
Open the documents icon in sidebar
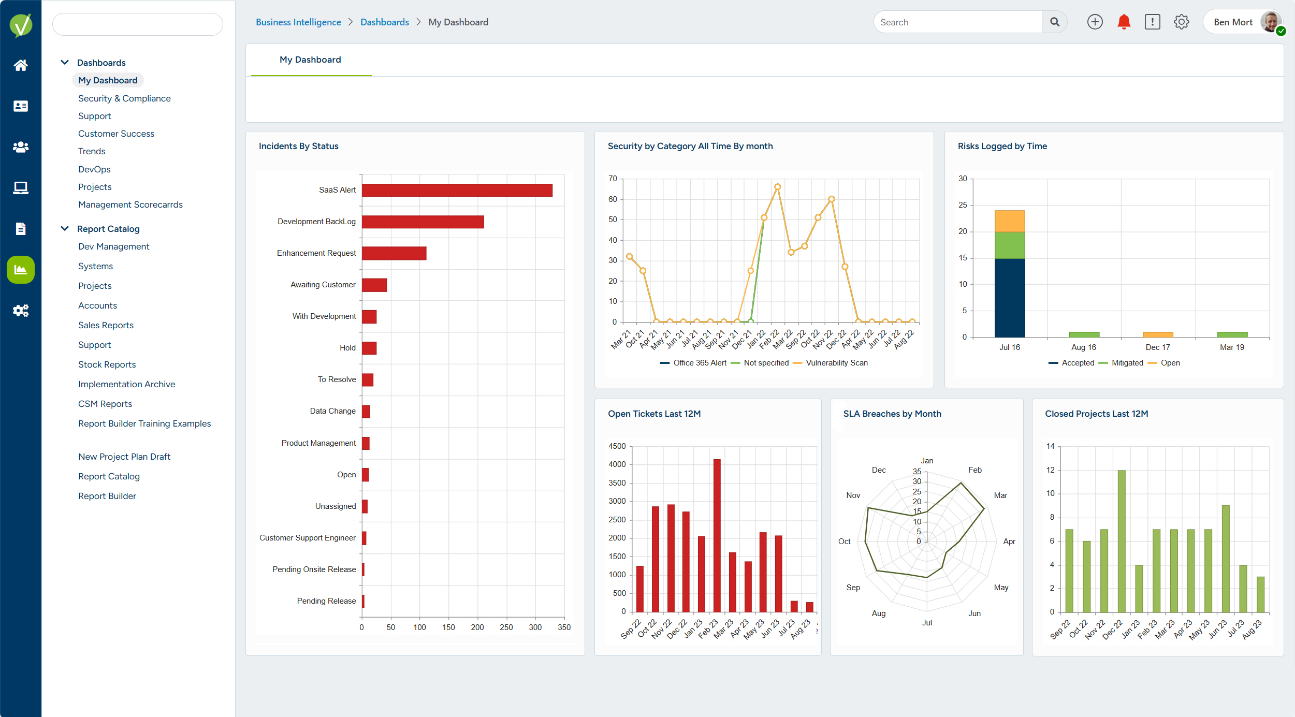20,228
